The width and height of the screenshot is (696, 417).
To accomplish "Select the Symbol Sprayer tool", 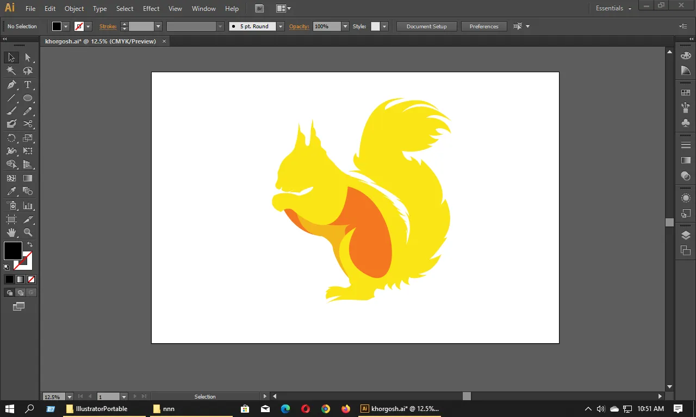I will (x=11, y=206).
